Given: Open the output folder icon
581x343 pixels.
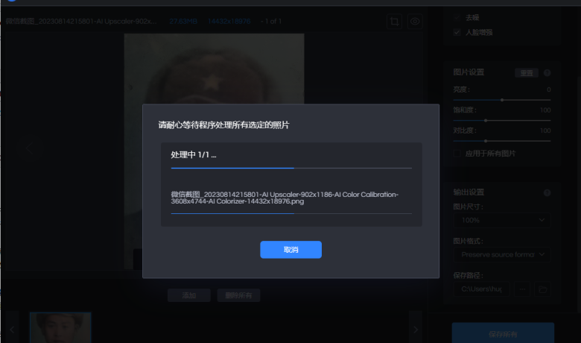Looking at the screenshot, I should coord(542,289).
